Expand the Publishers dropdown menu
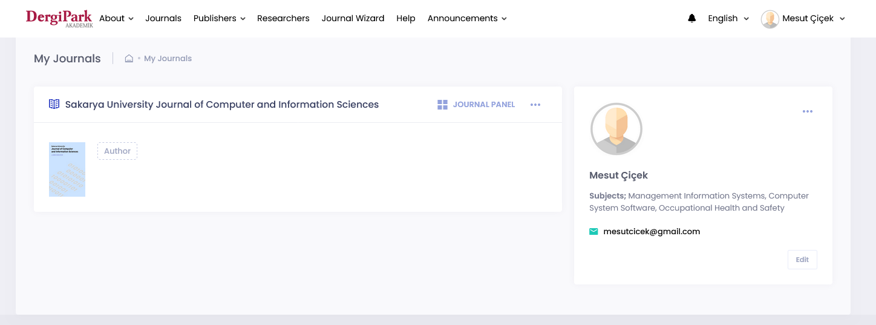This screenshot has height=325, width=876. tap(219, 19)
